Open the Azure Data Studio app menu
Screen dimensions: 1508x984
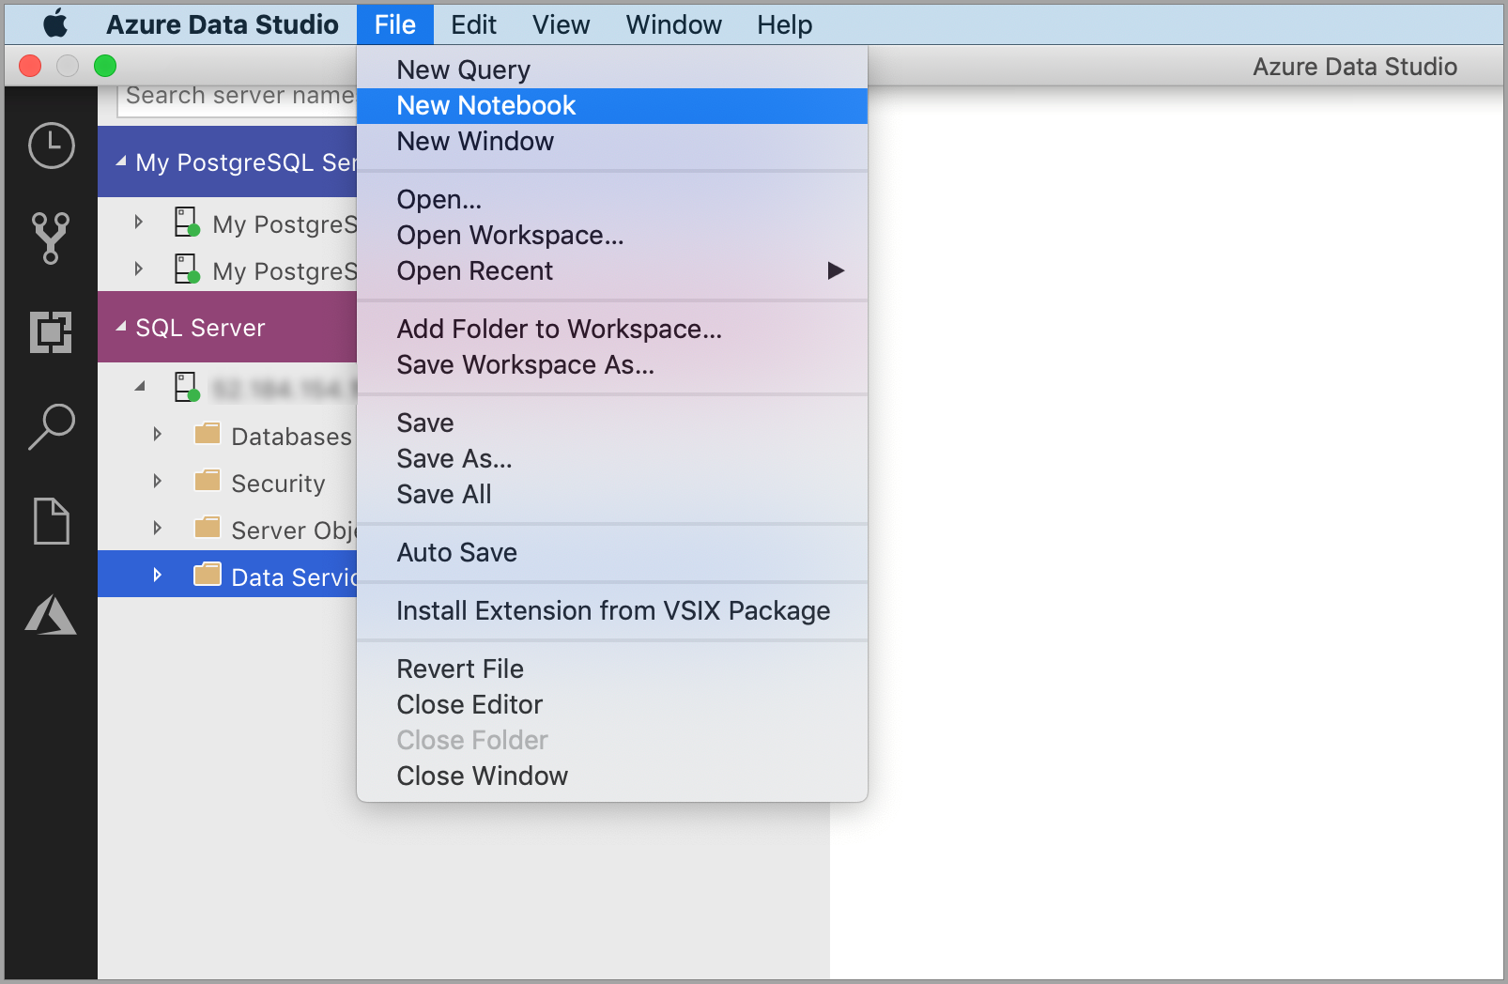[223, 24]
